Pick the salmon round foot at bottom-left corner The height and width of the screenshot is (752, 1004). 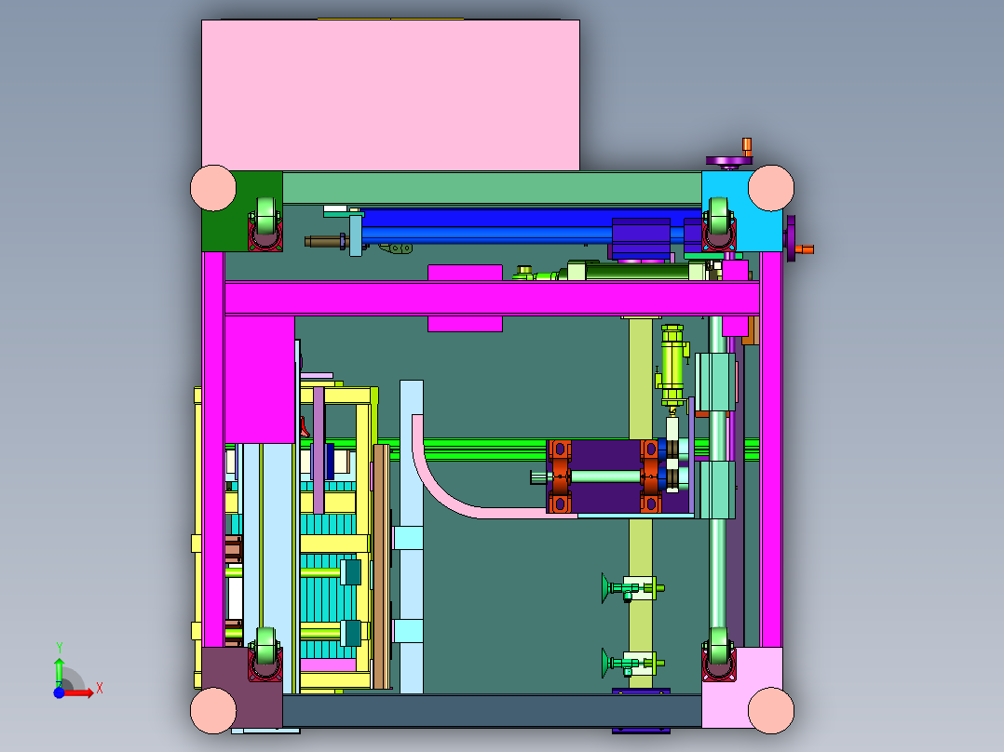coord(213,710)
